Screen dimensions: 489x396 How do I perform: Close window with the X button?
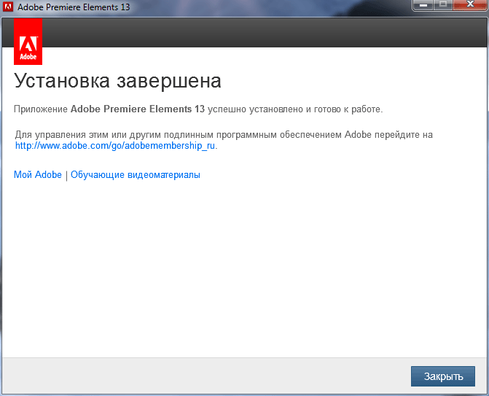coord(470,5)
